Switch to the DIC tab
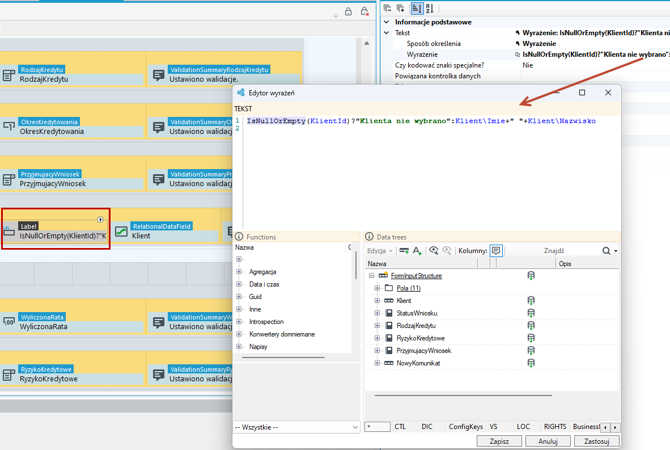 point(427,427)
